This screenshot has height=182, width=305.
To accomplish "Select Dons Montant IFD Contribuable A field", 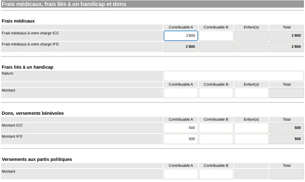I will coord(181,139).
